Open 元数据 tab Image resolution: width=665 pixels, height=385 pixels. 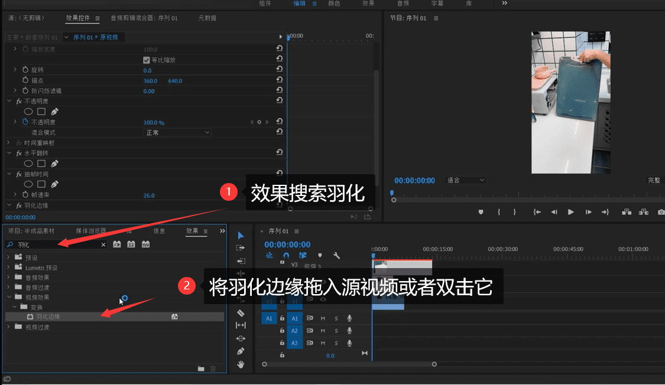tap(207, 18)
